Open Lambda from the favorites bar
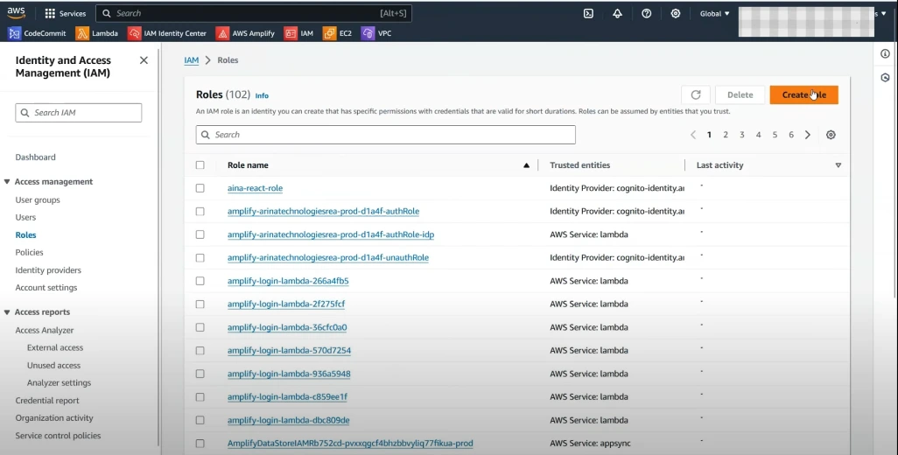The image size is (898, 455). click(97, 33)
